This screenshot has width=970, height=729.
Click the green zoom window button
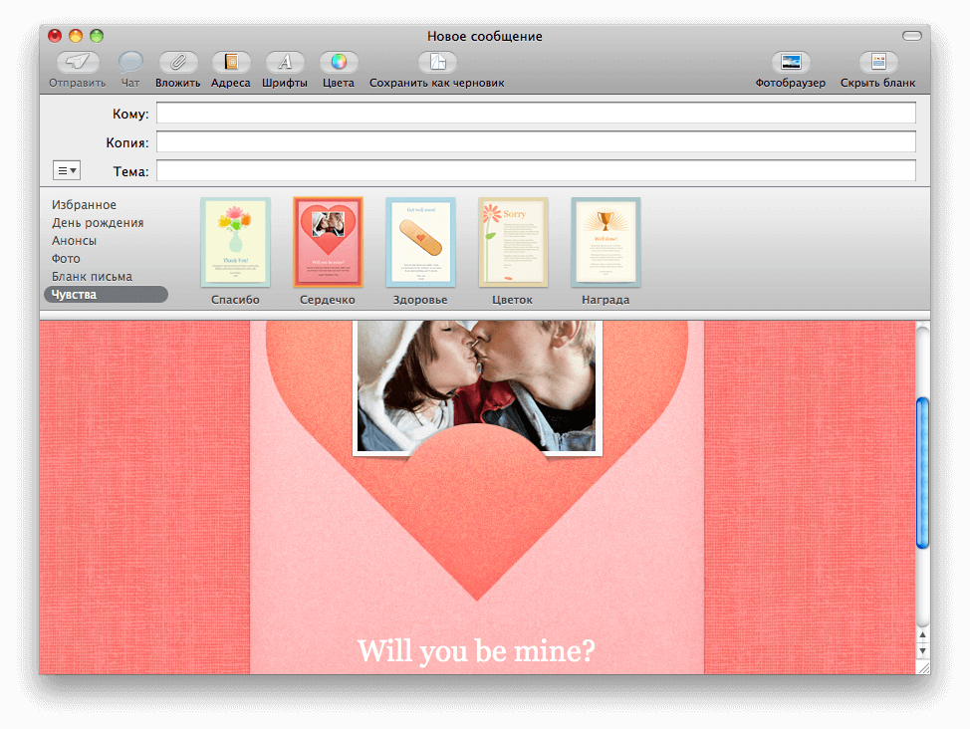pos(97,36)
